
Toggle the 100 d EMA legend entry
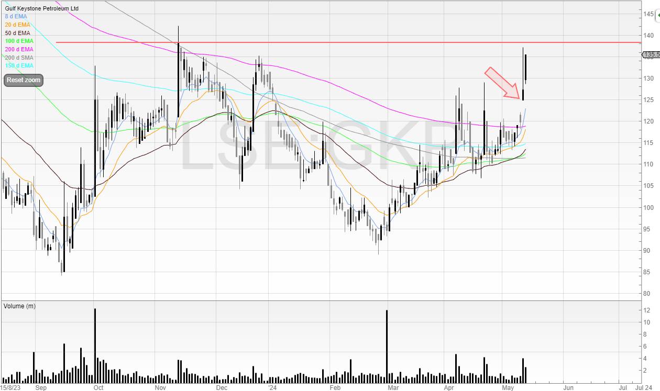pos(19,41)
